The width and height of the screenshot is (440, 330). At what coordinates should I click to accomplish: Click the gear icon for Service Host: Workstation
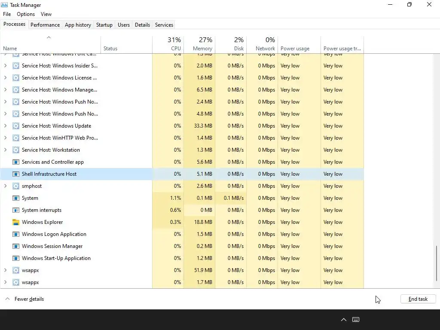[x=16, y=150]
